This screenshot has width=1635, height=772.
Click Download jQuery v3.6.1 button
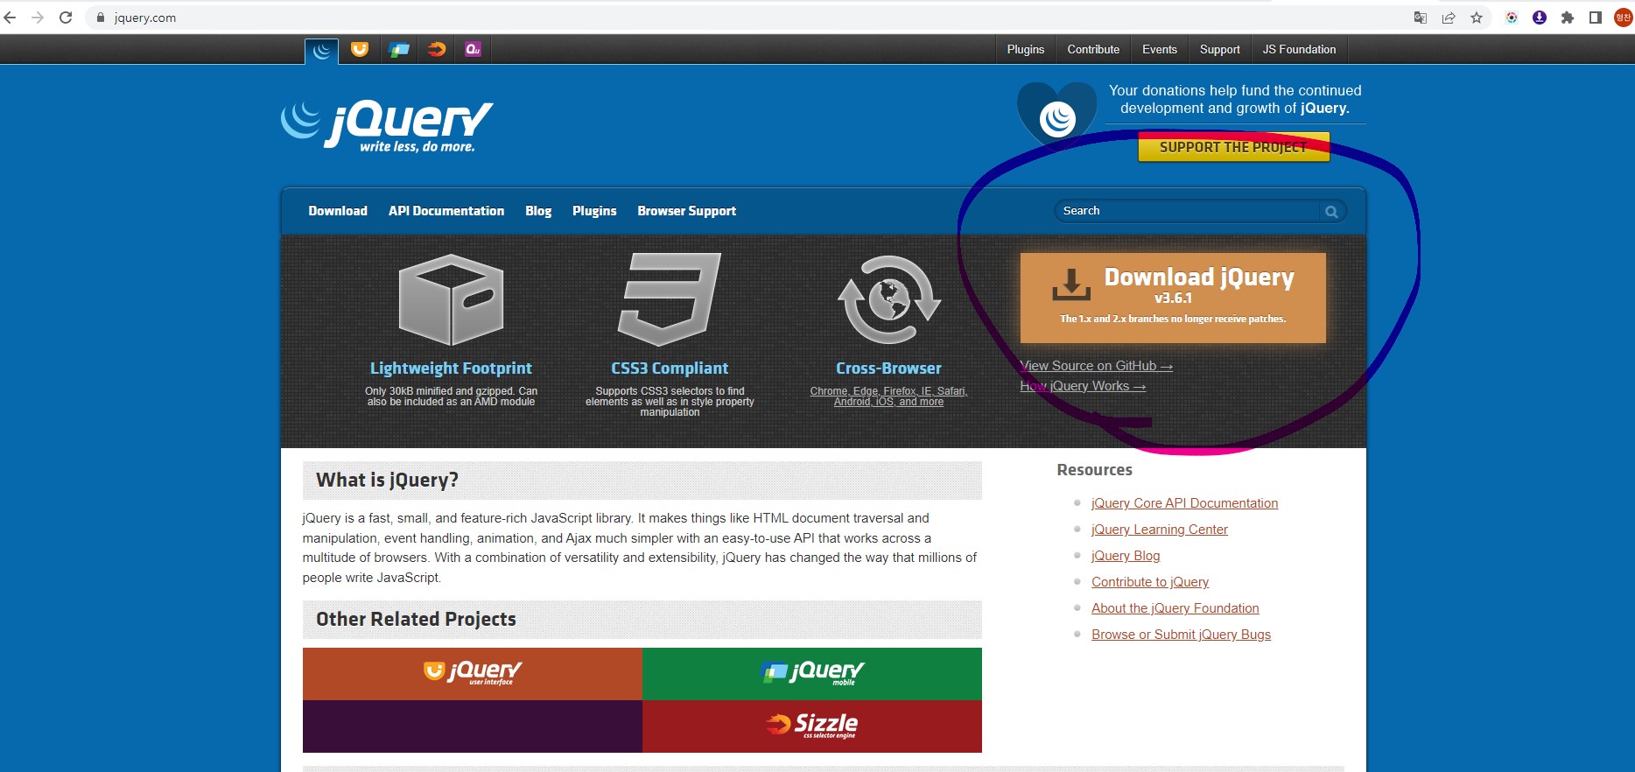click(x=1173, y=298)
